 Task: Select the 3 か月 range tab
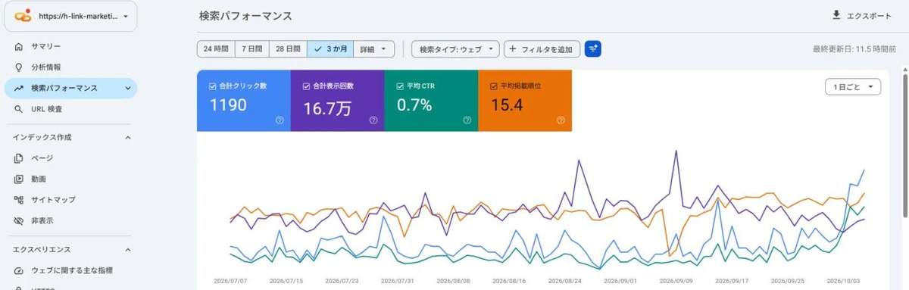[330, 49]
